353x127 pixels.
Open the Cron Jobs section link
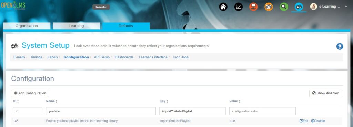[181, 57]
